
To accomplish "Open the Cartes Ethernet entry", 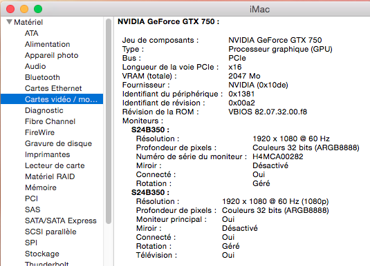I will coord(53,88).
